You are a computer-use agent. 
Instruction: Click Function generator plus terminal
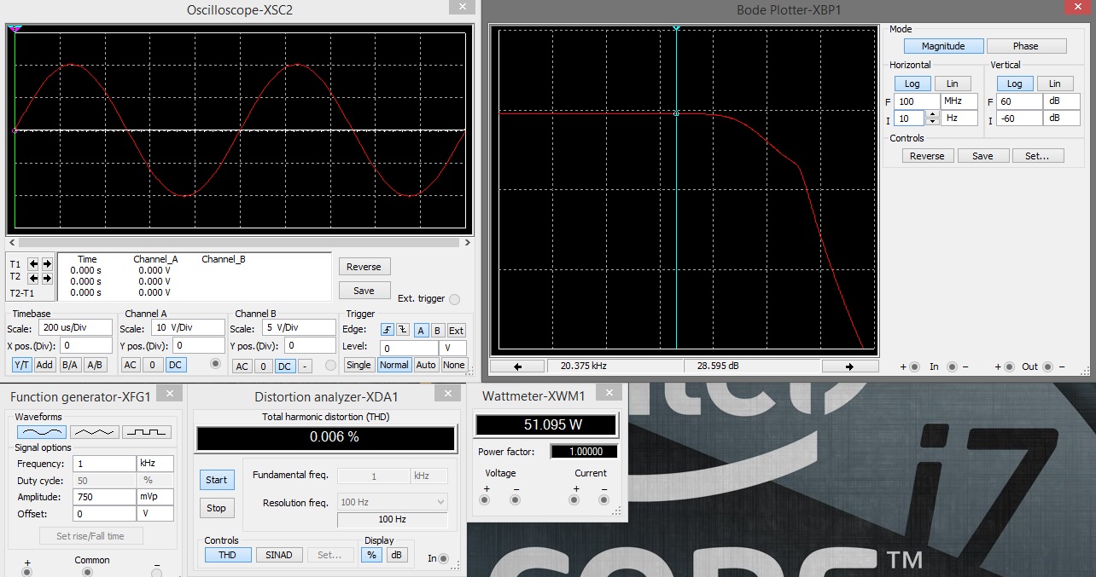point(27,572)
